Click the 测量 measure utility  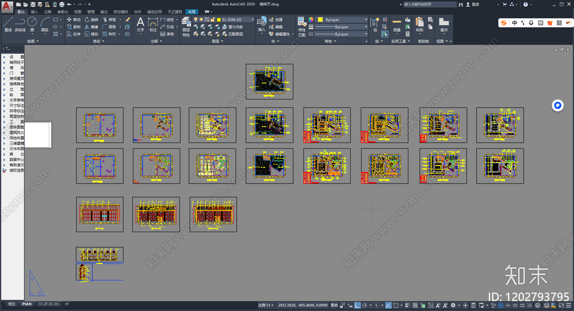[397, 25]
